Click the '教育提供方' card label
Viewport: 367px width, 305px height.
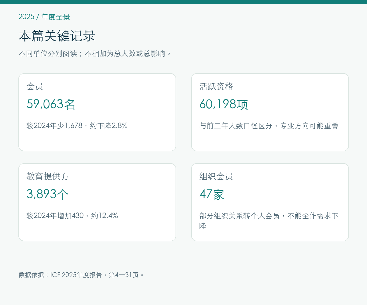pos(48,176)
